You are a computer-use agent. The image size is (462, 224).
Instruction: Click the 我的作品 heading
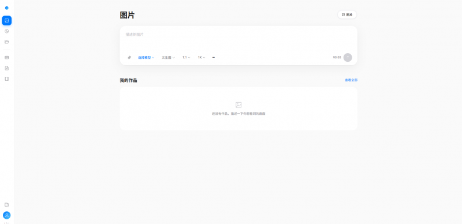[128, 80]
